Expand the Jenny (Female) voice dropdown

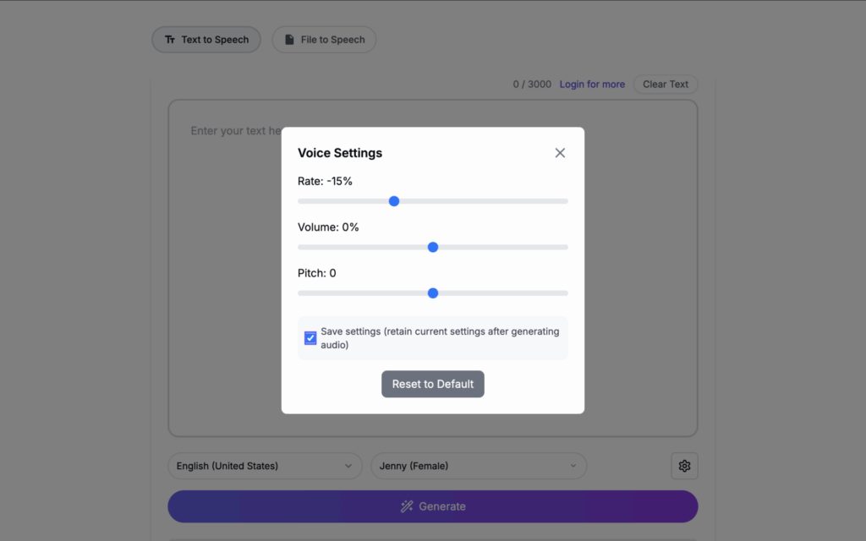click(x=478, y=466)
